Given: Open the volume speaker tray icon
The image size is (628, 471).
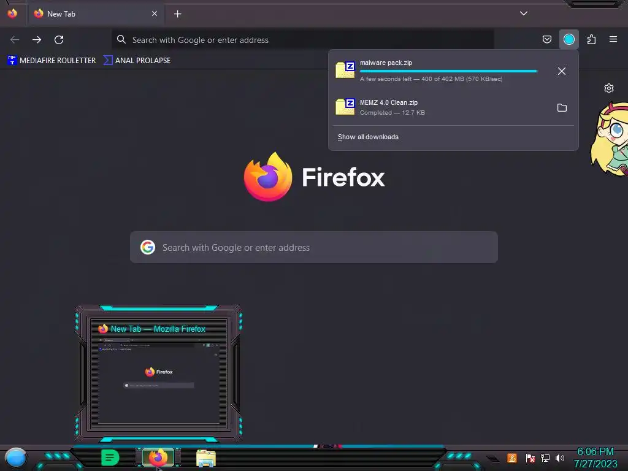Looking at the screenshot, I should [560, 458].
